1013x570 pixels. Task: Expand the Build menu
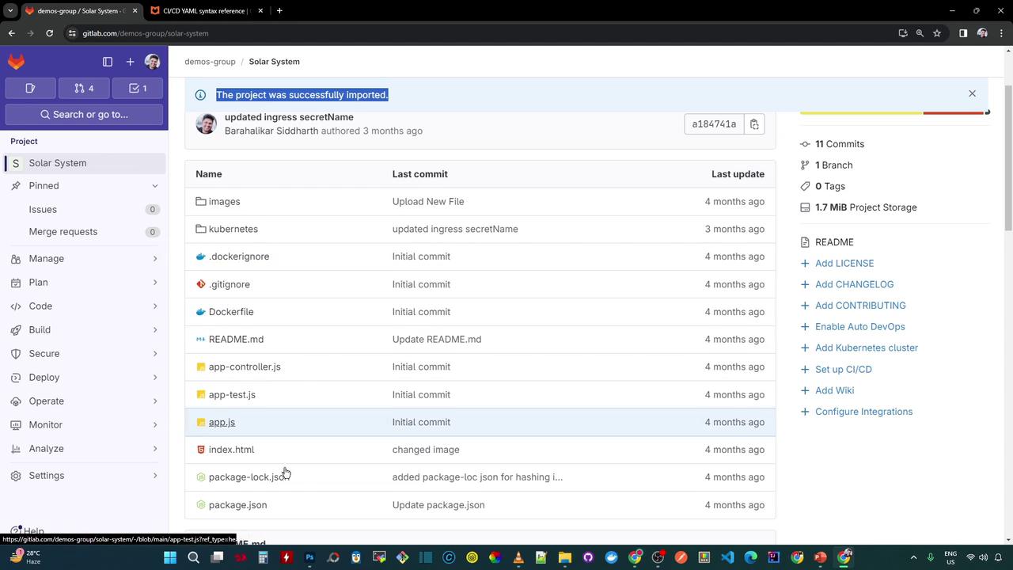point(40,330)
